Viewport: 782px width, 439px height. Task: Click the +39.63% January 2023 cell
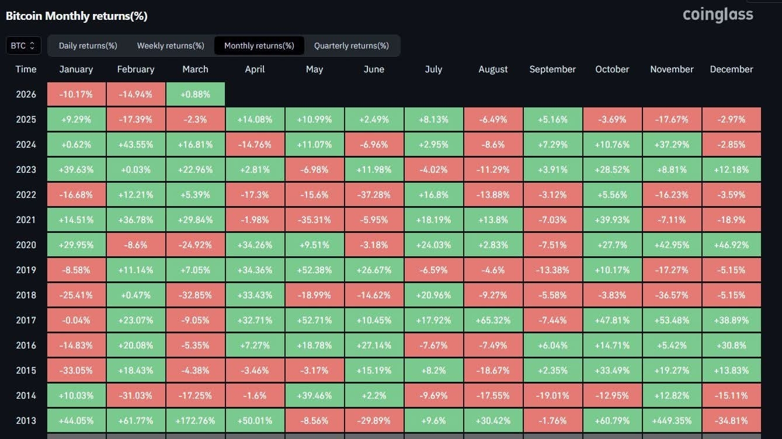(x=76, y=169)
